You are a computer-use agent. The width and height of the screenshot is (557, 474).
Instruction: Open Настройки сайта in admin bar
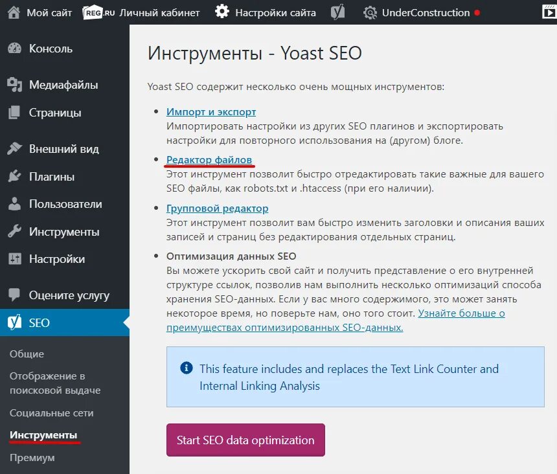[x=275, y=13]
